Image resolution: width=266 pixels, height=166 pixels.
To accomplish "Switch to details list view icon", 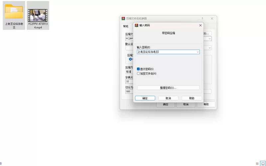I will click(x=257, y=163).
